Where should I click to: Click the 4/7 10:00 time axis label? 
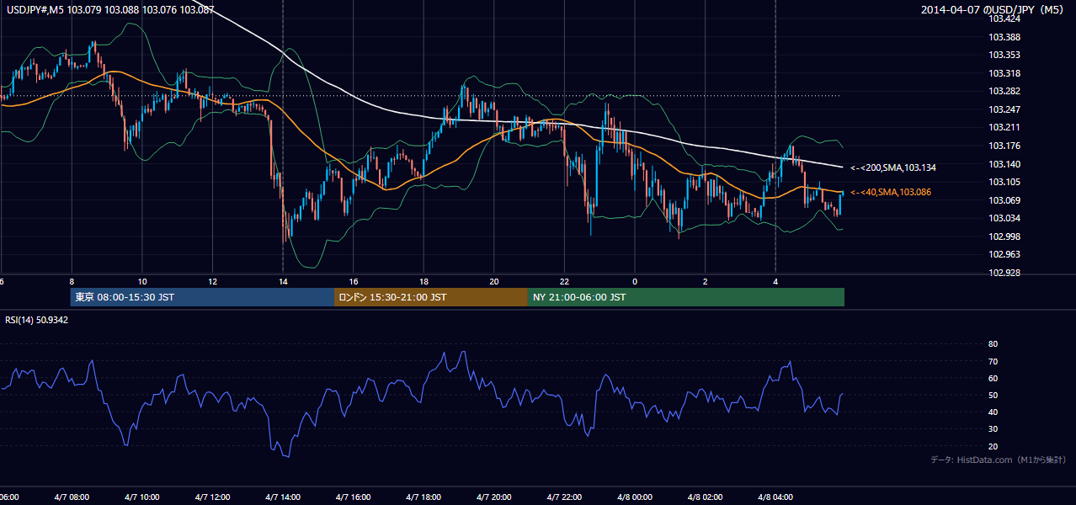(141, 497)
